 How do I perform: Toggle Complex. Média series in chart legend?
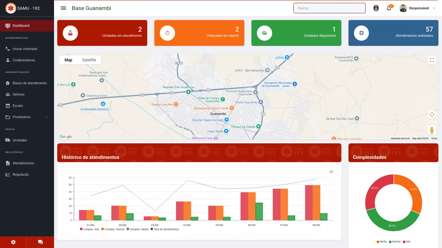[x=137, y=229]
